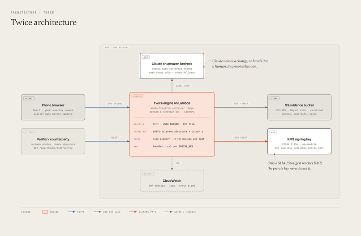Viewport: 361px width, 236px height.
Task: Click the 'SIGN DIGEST' connector label
Action: click(241, 137)
